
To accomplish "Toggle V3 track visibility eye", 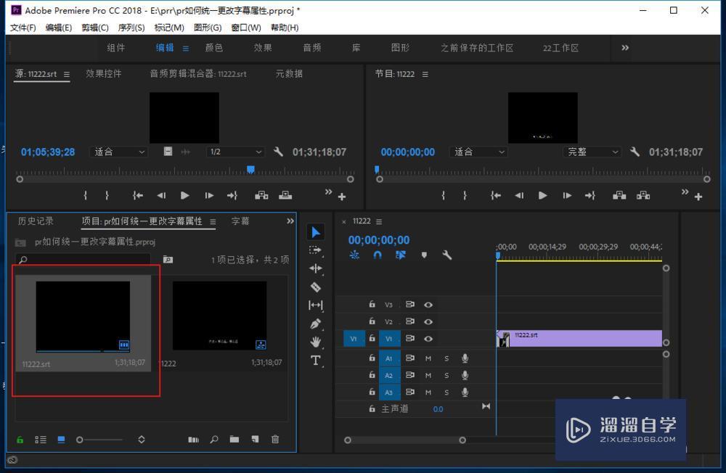I will (x=428, y=305).
